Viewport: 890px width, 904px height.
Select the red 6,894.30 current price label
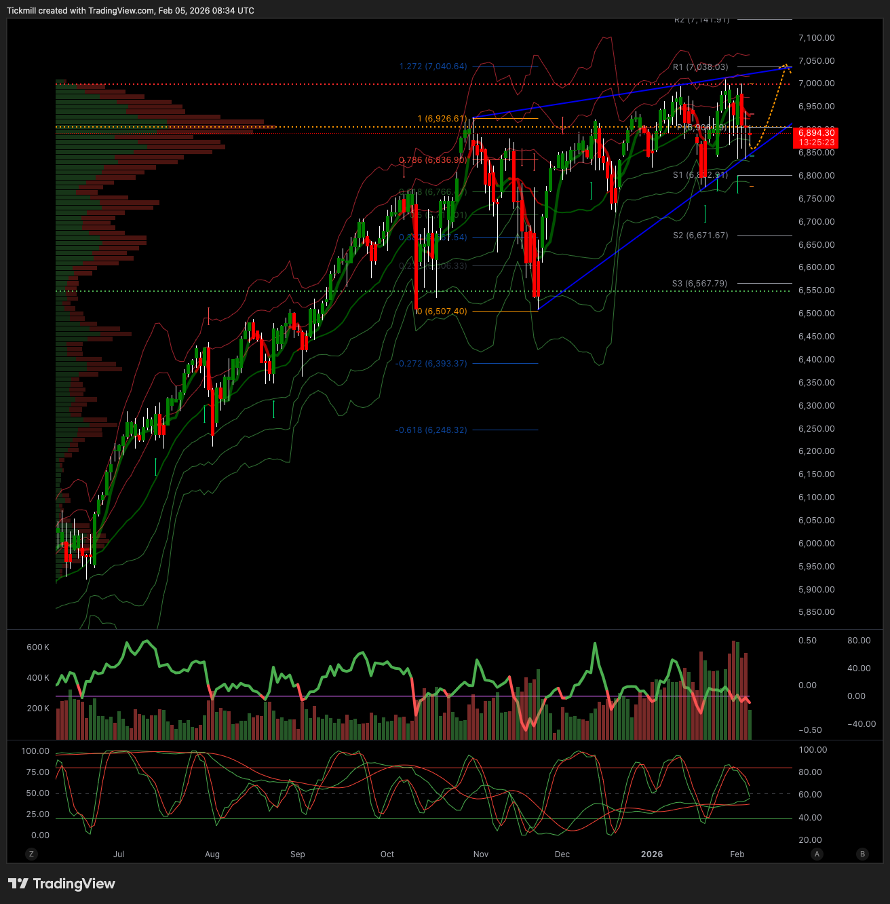816,138
